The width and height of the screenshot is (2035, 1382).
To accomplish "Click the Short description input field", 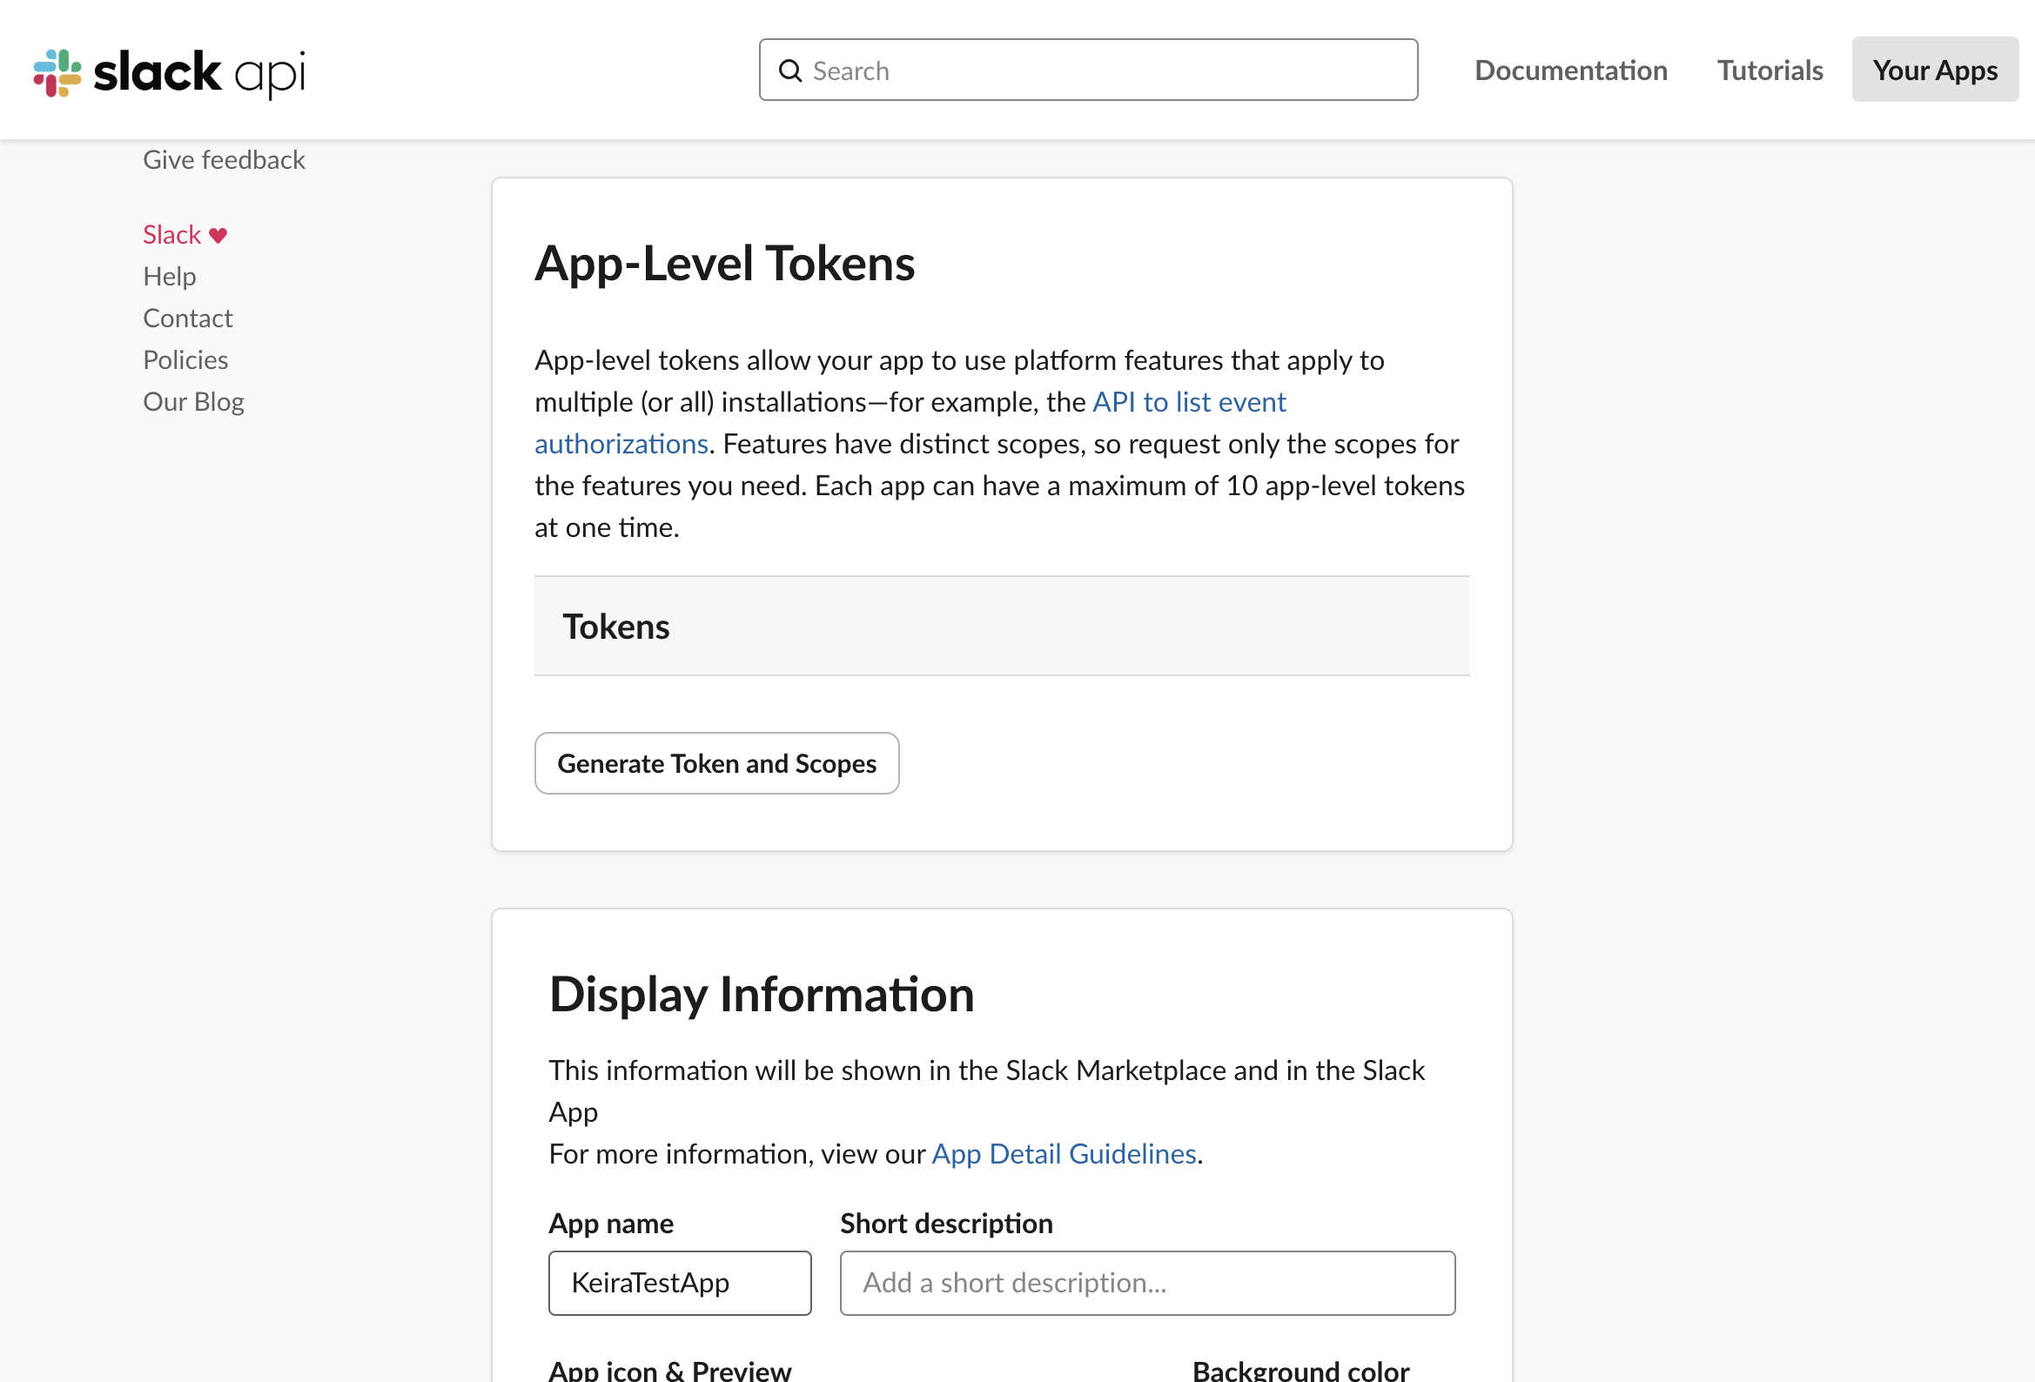I will click(1147, 1283).
